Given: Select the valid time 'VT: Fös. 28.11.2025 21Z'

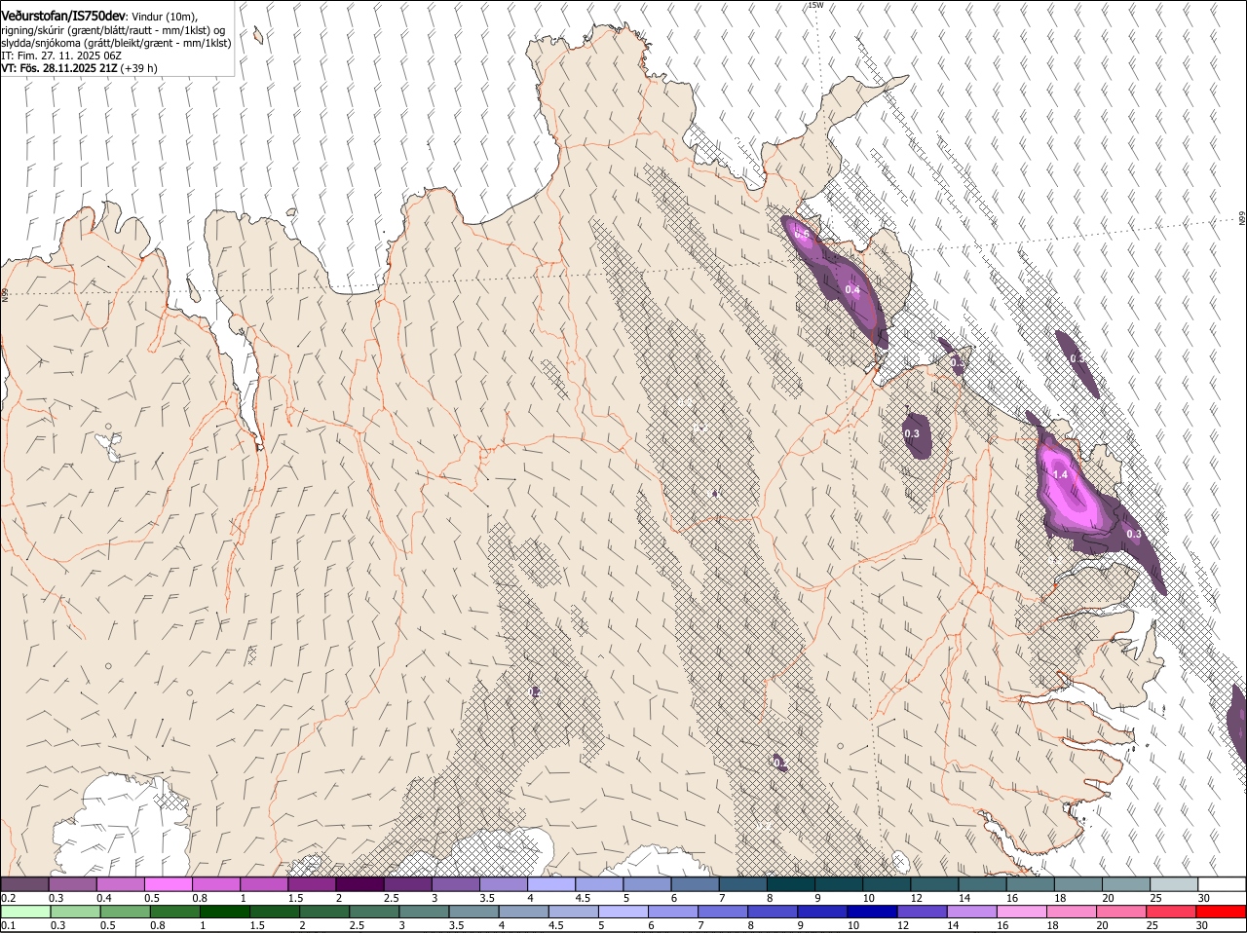Looking at the screenshot, I should [58, 68].
